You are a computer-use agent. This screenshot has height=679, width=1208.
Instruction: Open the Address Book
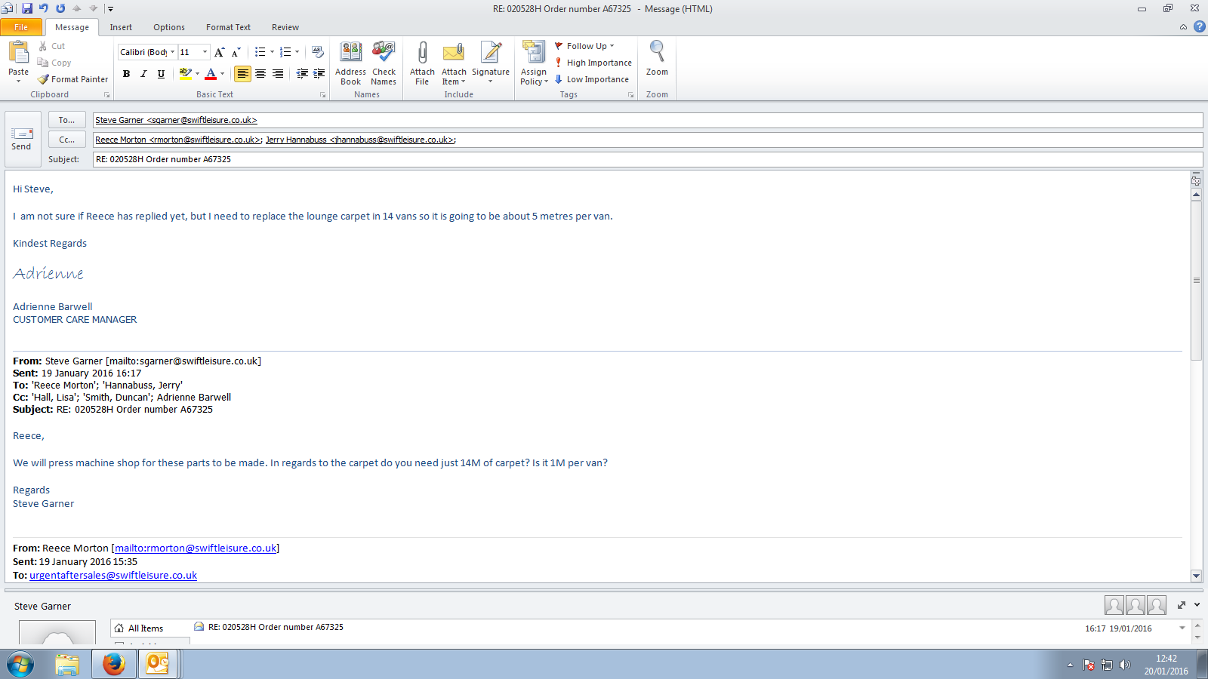350,54
